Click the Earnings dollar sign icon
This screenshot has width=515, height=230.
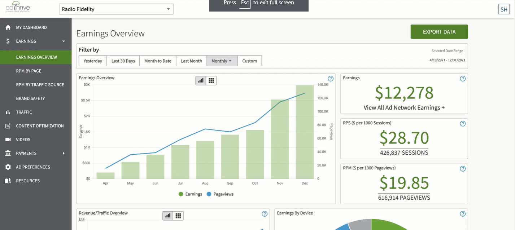click(x=8, y=41)
